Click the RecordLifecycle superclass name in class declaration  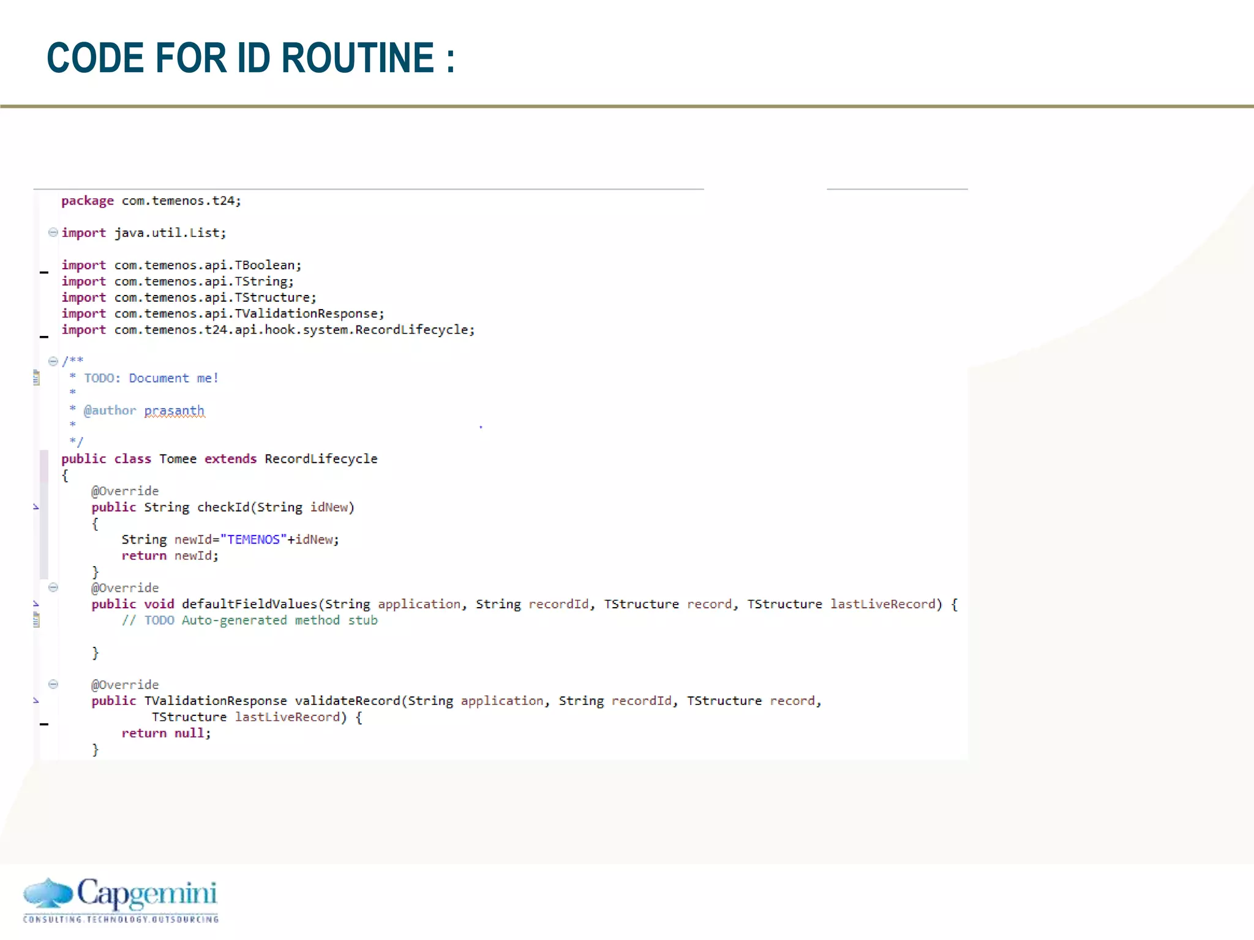click(x=321, y=459)
